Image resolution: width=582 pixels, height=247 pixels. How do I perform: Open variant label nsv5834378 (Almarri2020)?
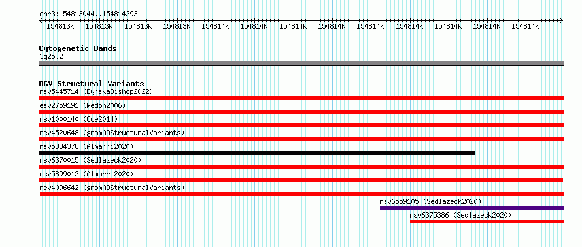pos(86,146)
